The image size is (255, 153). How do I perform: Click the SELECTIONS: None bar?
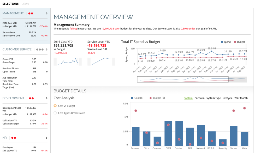(x=16, y=4)
